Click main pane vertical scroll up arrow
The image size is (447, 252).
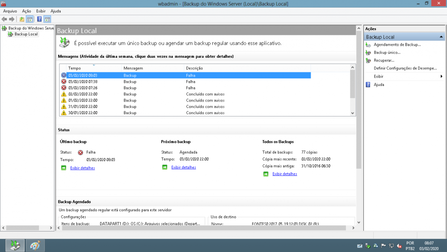358,28
